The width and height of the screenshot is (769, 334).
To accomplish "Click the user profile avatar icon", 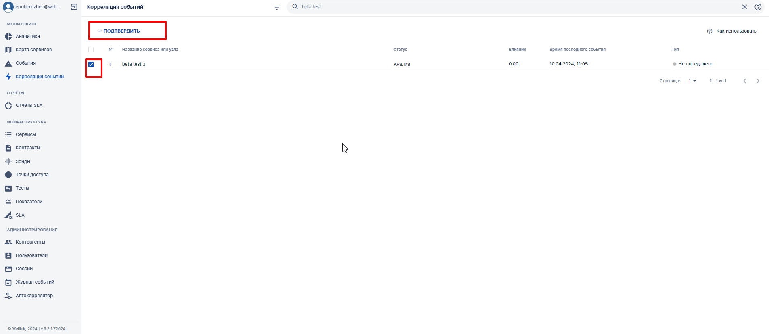I will click(8, 7).
